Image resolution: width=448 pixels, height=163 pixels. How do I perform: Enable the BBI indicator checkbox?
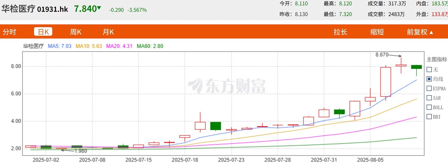[x=429, y=117]
